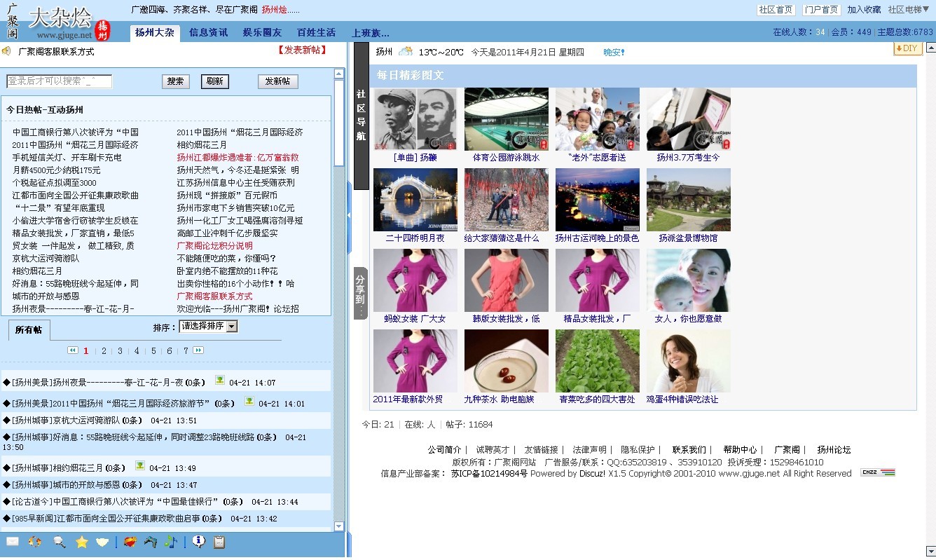Open the 扬派盆景博物馆 garden thumbnail
Viewport: 936px width, 560px height.
coord(689,200)
